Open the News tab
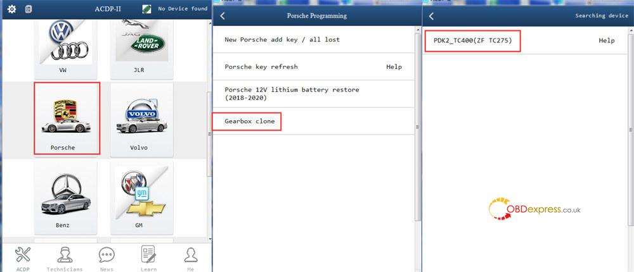 [x=107, y=259]
